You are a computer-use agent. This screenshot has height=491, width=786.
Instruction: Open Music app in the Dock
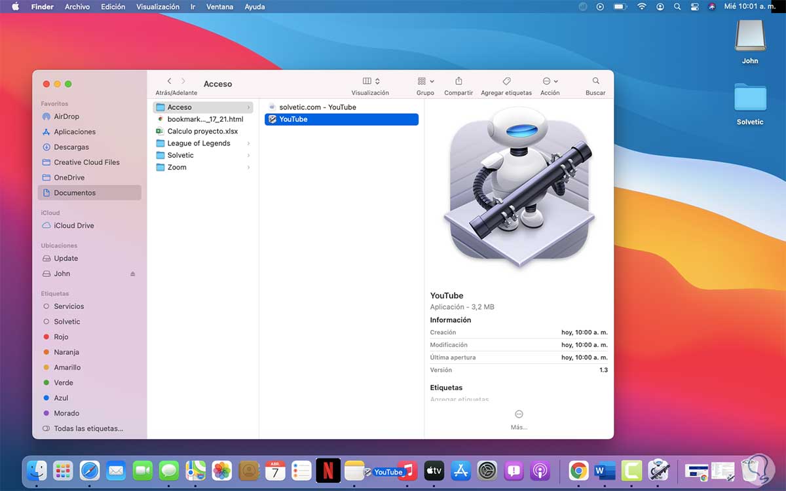click(408, 470)
